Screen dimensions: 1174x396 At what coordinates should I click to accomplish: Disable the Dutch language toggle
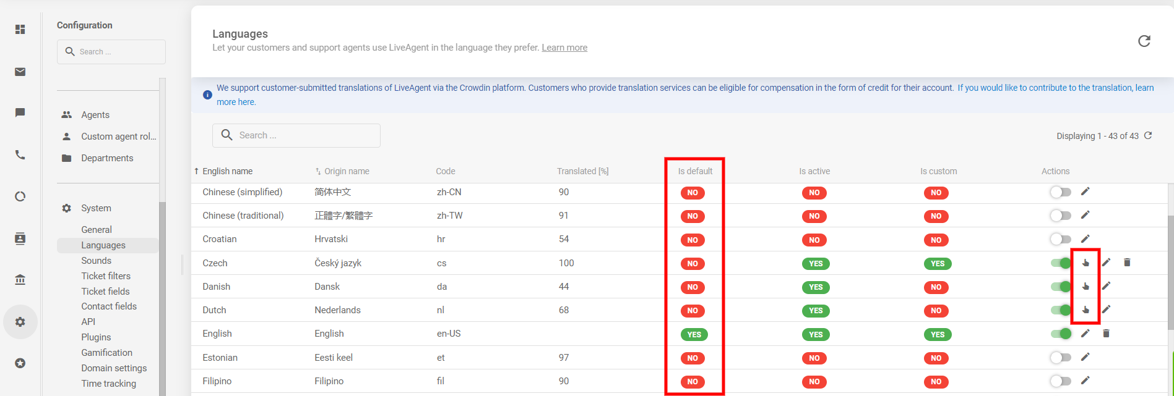[x=1060, y=310]
